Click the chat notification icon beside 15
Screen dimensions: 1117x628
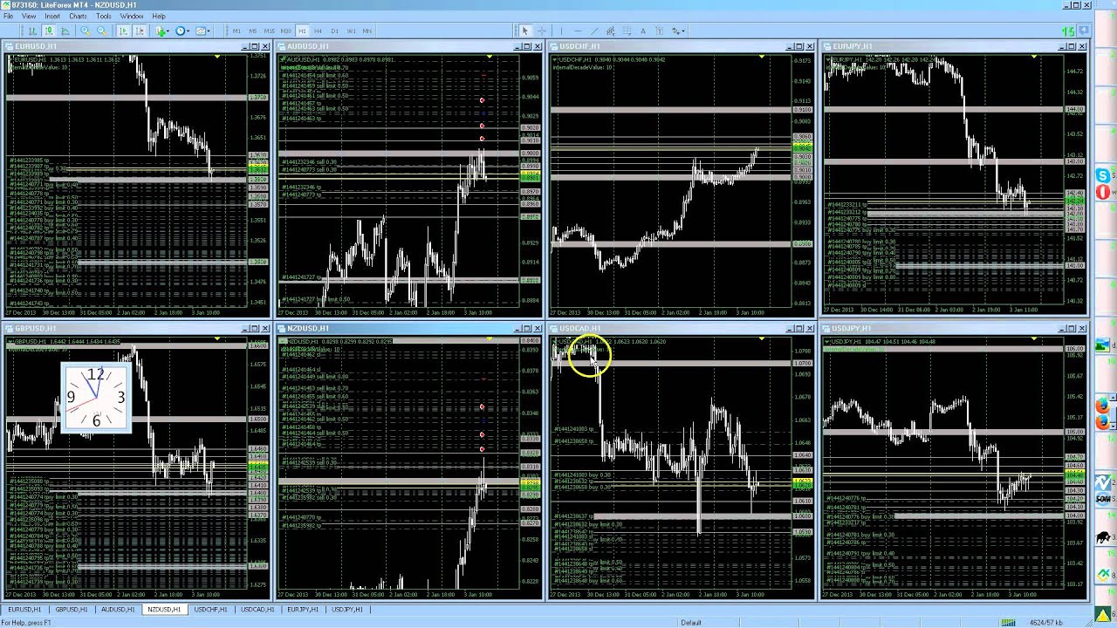click(x=1082, y=31)
